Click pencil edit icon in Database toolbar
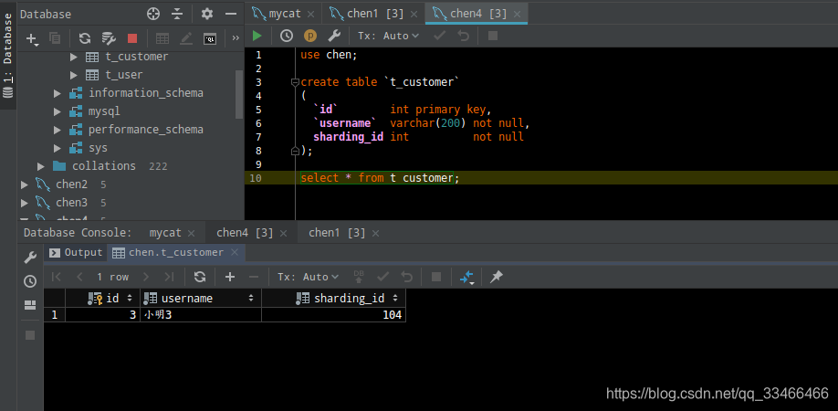The image size is (838, 411). pyautogui.click(x=186, y=38)
